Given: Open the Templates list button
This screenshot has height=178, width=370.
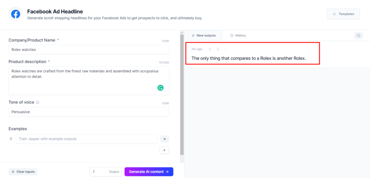Looking at the screenshot, I should coord(343,14).
